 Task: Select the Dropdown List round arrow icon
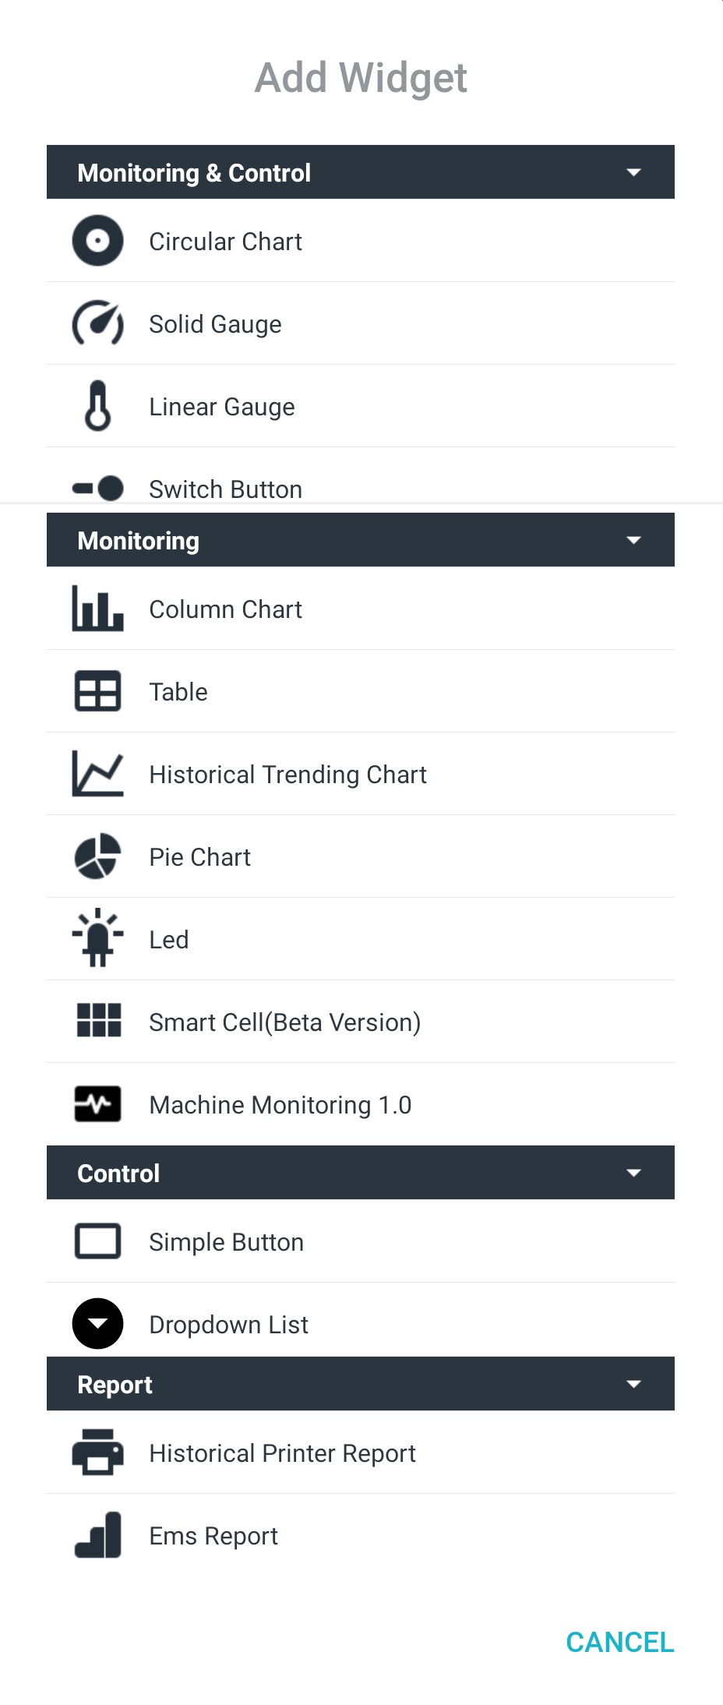pyautogui.click(x=97, y=1324)
